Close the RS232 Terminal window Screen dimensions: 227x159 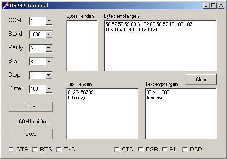(221, 6)
